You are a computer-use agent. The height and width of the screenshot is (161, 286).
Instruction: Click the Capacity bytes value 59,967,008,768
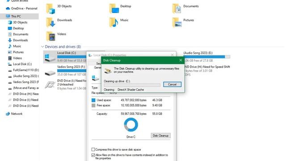[134, 114]
